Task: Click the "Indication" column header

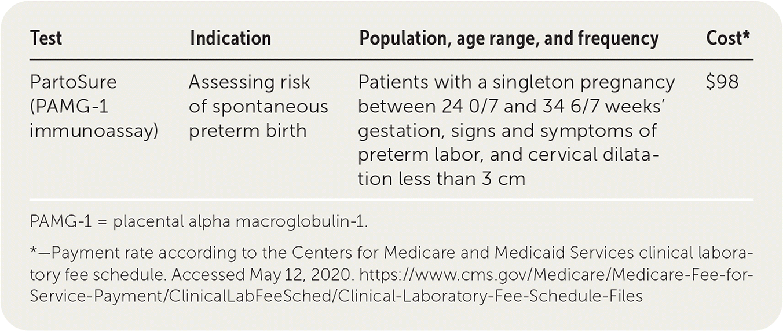Action: coord(230,38)
